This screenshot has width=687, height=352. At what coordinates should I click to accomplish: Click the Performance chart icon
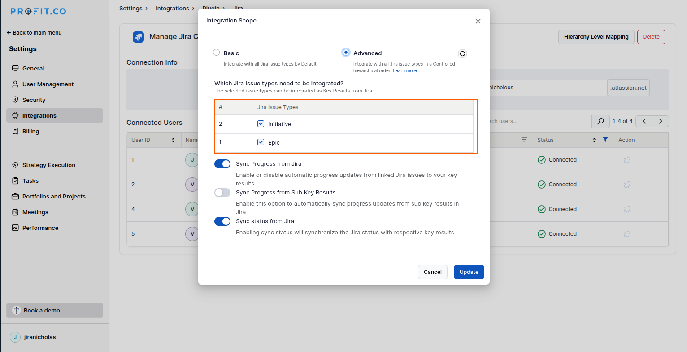point(15,228)
